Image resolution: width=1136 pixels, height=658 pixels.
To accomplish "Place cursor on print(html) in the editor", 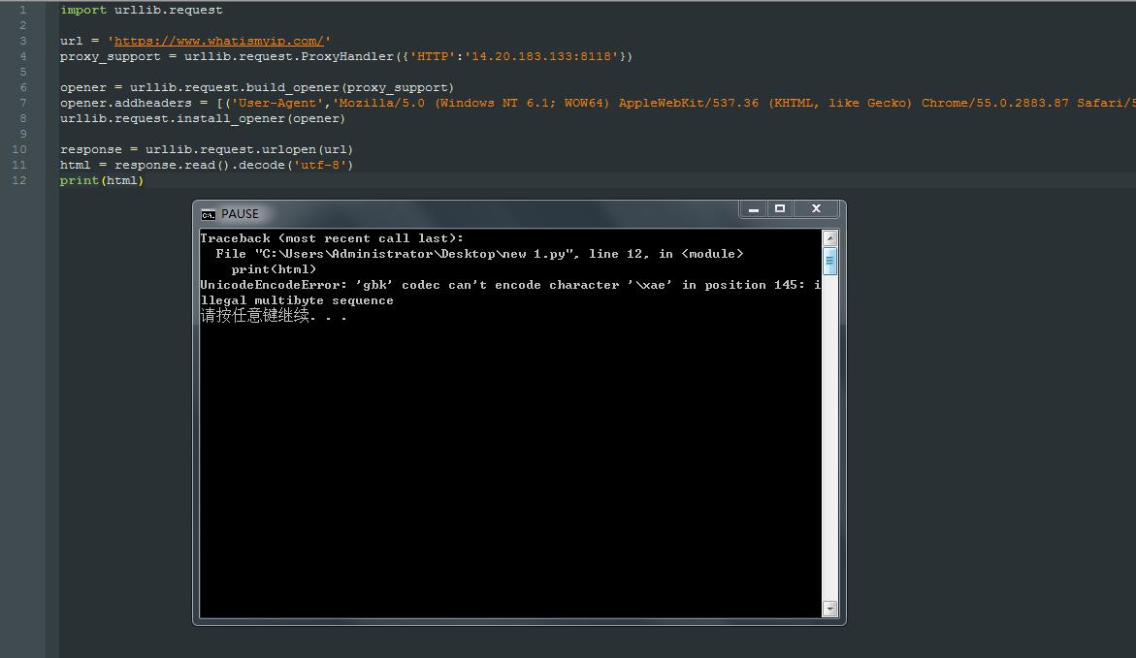I will (102, 180).
